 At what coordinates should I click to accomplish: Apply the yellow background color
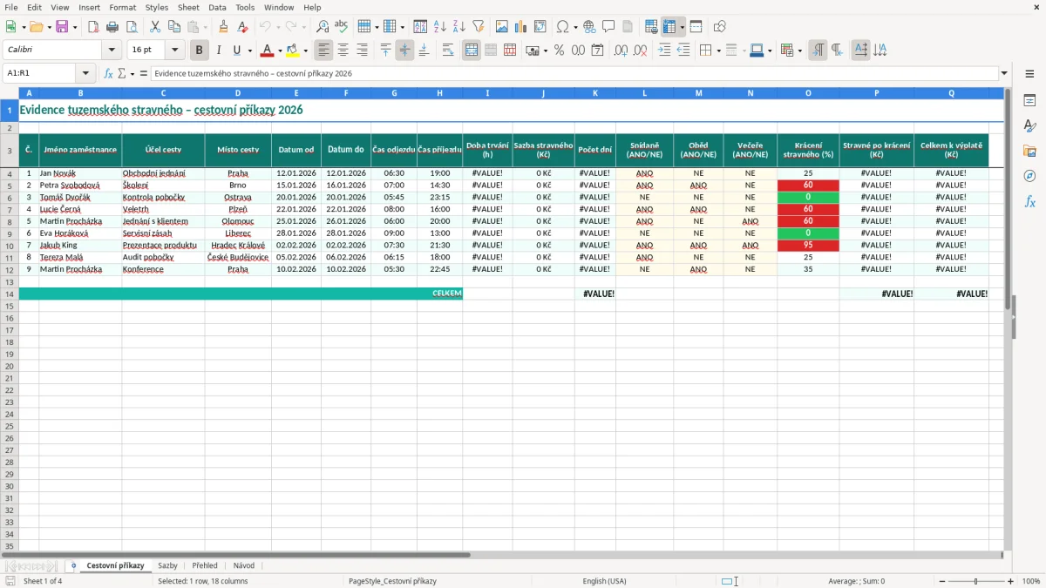point(293,51)
